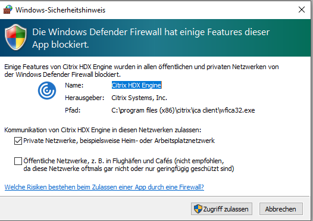Click the wfica32.exe path text
This screenshot has width=313, height=221.
click(183, 110)
